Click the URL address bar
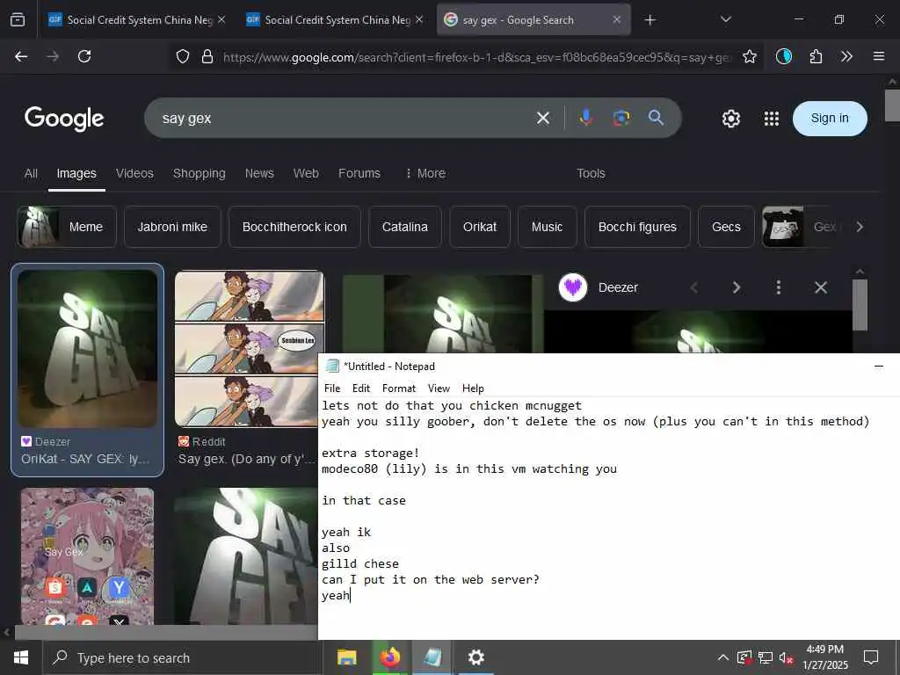The width and height of the screenshot is (900, 675). tap(466, 56)
